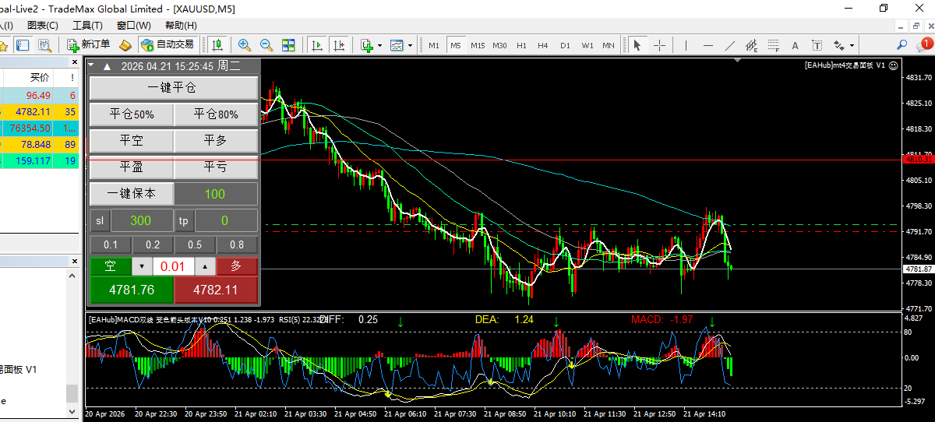This screenshot has height=422, width=935.
Task: Switch to the MN timeframe
Action: point(609,45)
